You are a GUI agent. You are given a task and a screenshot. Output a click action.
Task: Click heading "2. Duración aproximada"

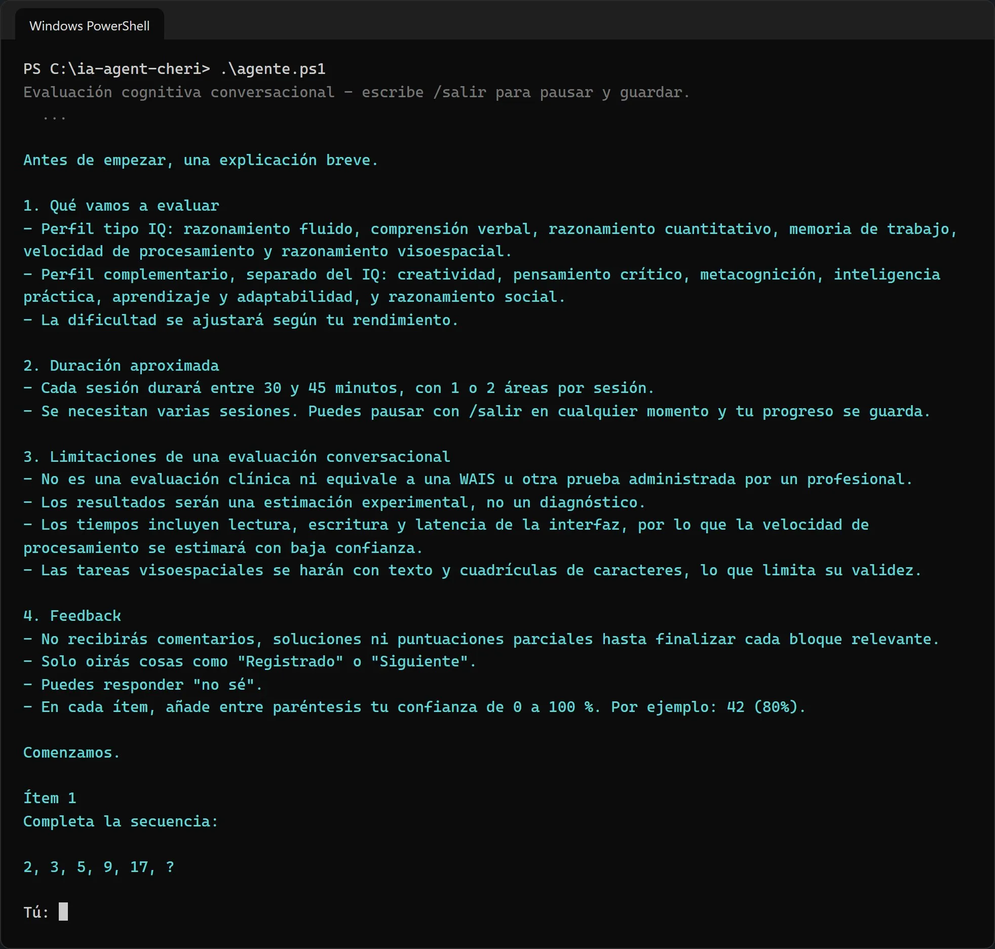121,366
